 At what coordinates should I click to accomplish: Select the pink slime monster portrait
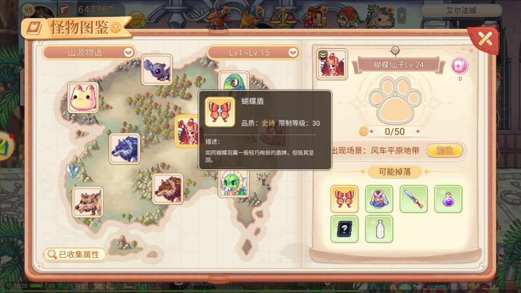83,97
